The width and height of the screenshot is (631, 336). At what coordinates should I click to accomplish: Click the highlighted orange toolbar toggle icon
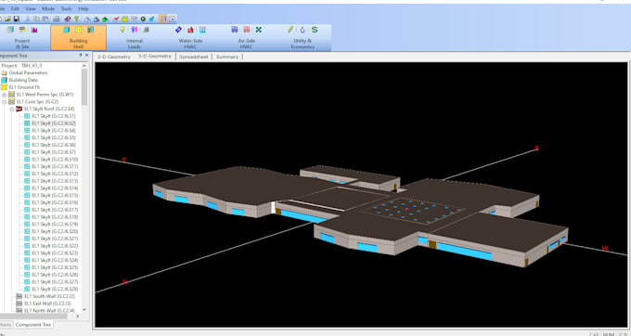pos(163,19)
